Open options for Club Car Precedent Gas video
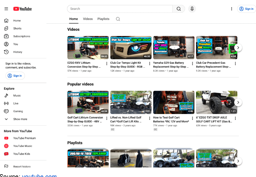The width and height of the screenshot is (256, 177). click(235, 63)
